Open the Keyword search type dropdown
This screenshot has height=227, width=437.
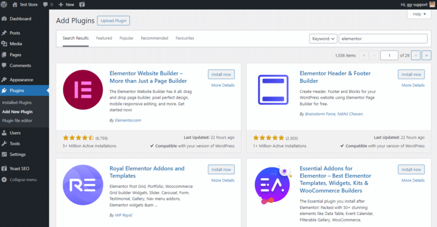tap(323, 39)
